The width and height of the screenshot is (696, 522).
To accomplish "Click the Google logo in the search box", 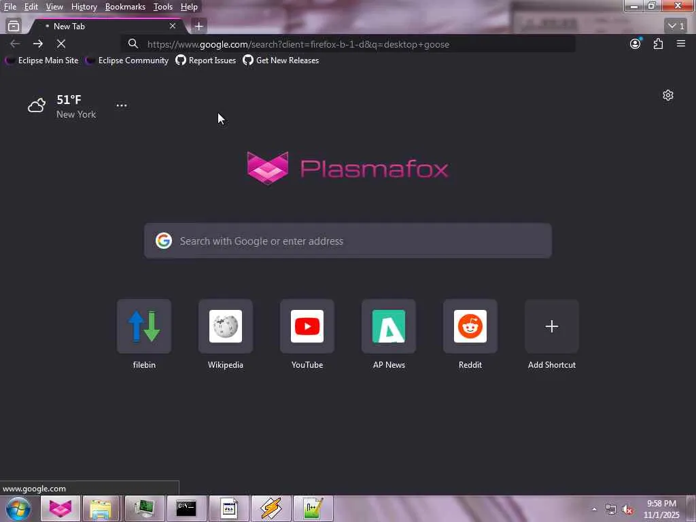I will (164, 241).
